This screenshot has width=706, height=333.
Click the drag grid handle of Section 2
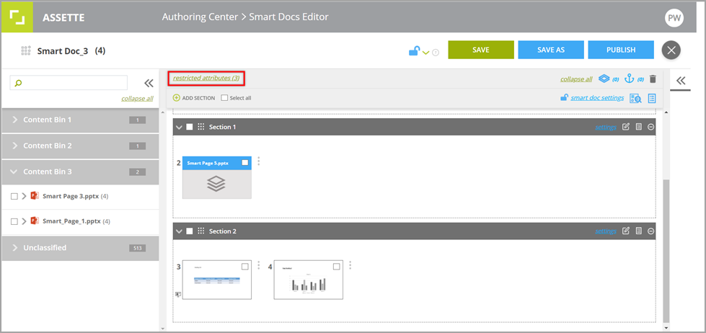click(x=201, y=231)
